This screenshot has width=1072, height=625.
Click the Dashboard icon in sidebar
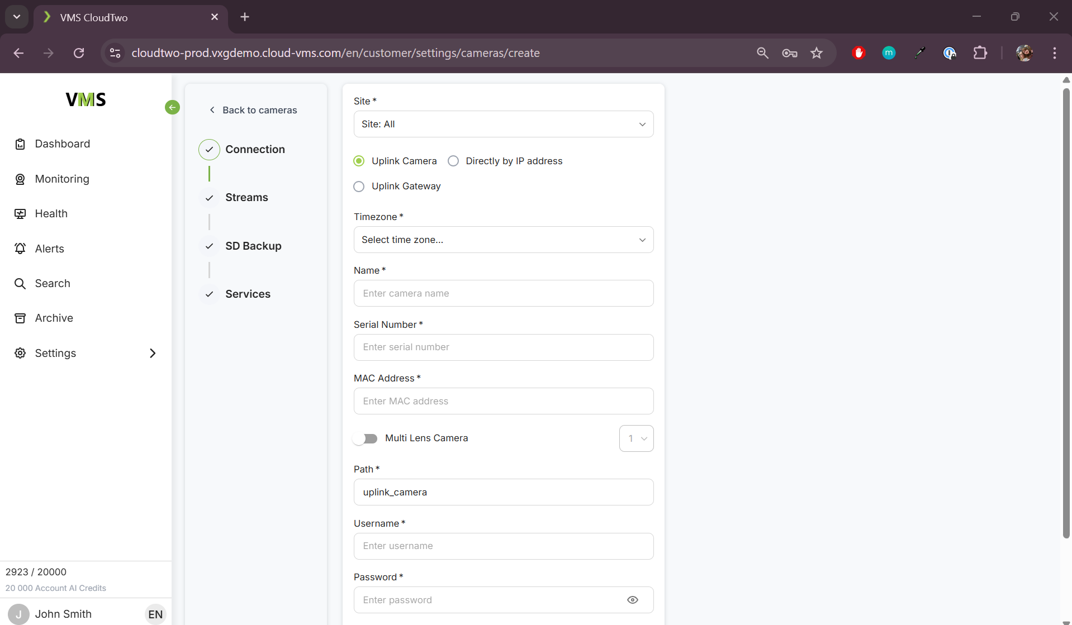[x=20, y=144]
